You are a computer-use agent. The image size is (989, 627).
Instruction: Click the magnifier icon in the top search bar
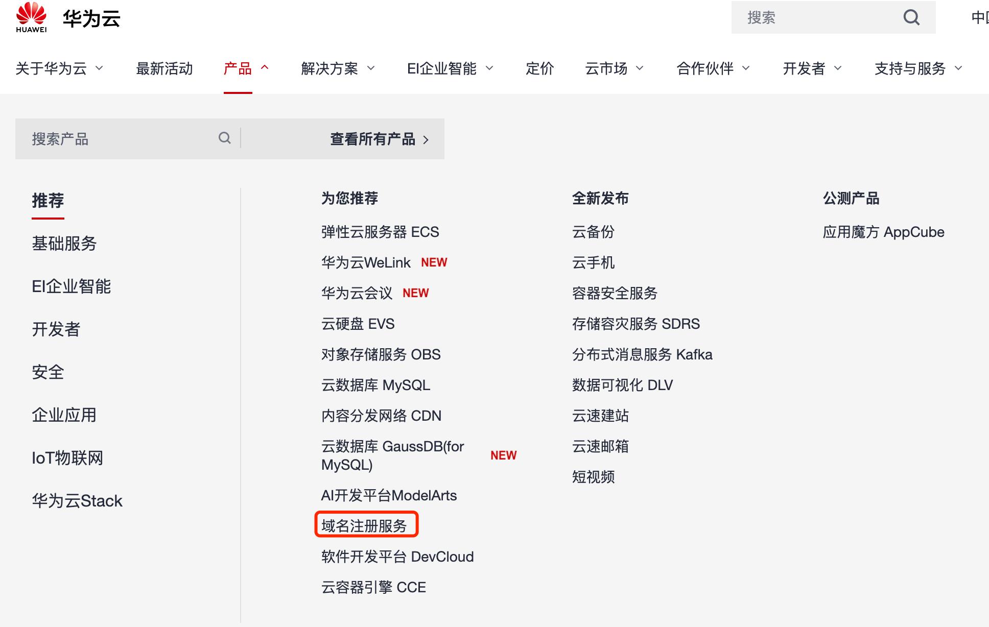[911, 17]
